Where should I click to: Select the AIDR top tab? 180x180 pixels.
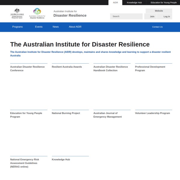click(115, 2)
